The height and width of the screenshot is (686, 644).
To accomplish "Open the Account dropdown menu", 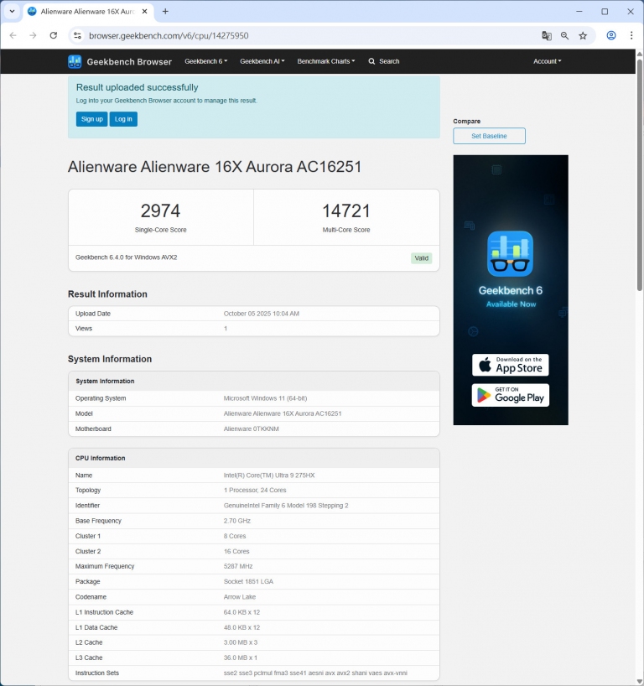I will click(547, 61).
